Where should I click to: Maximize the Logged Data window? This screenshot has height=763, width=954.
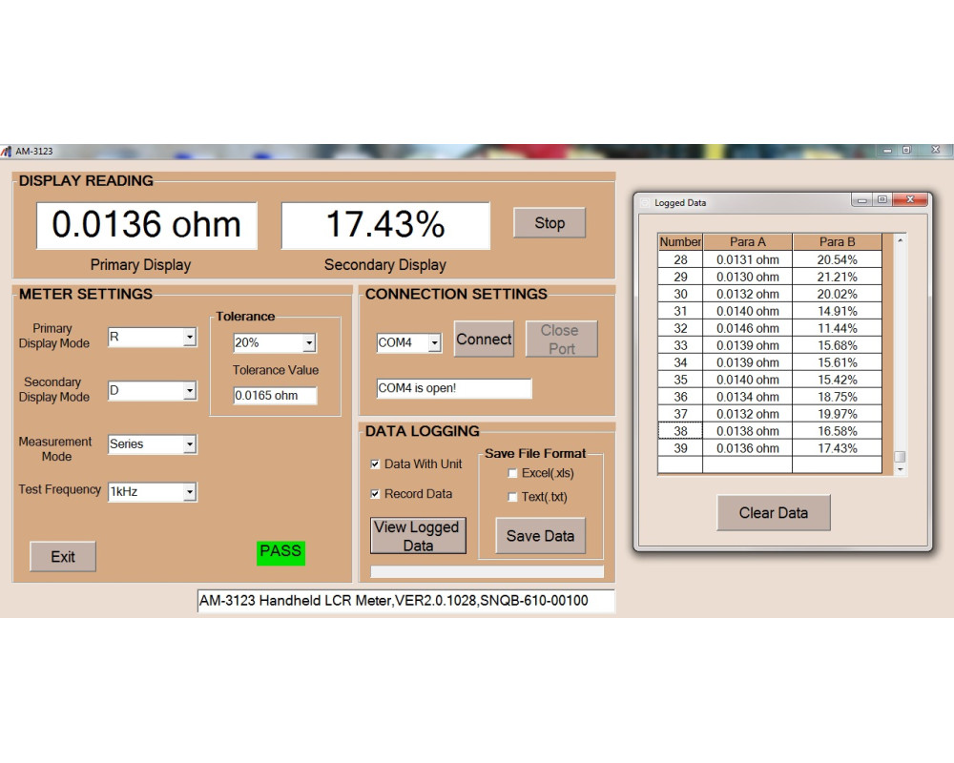point(882,200)
